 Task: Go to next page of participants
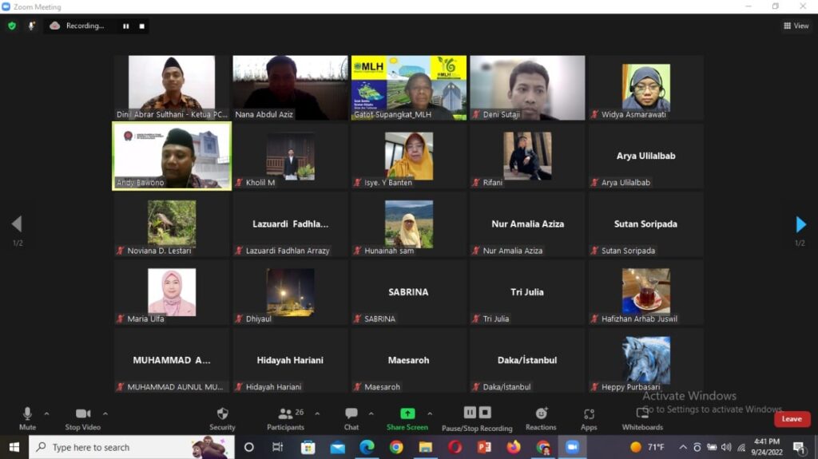[800, 224]
